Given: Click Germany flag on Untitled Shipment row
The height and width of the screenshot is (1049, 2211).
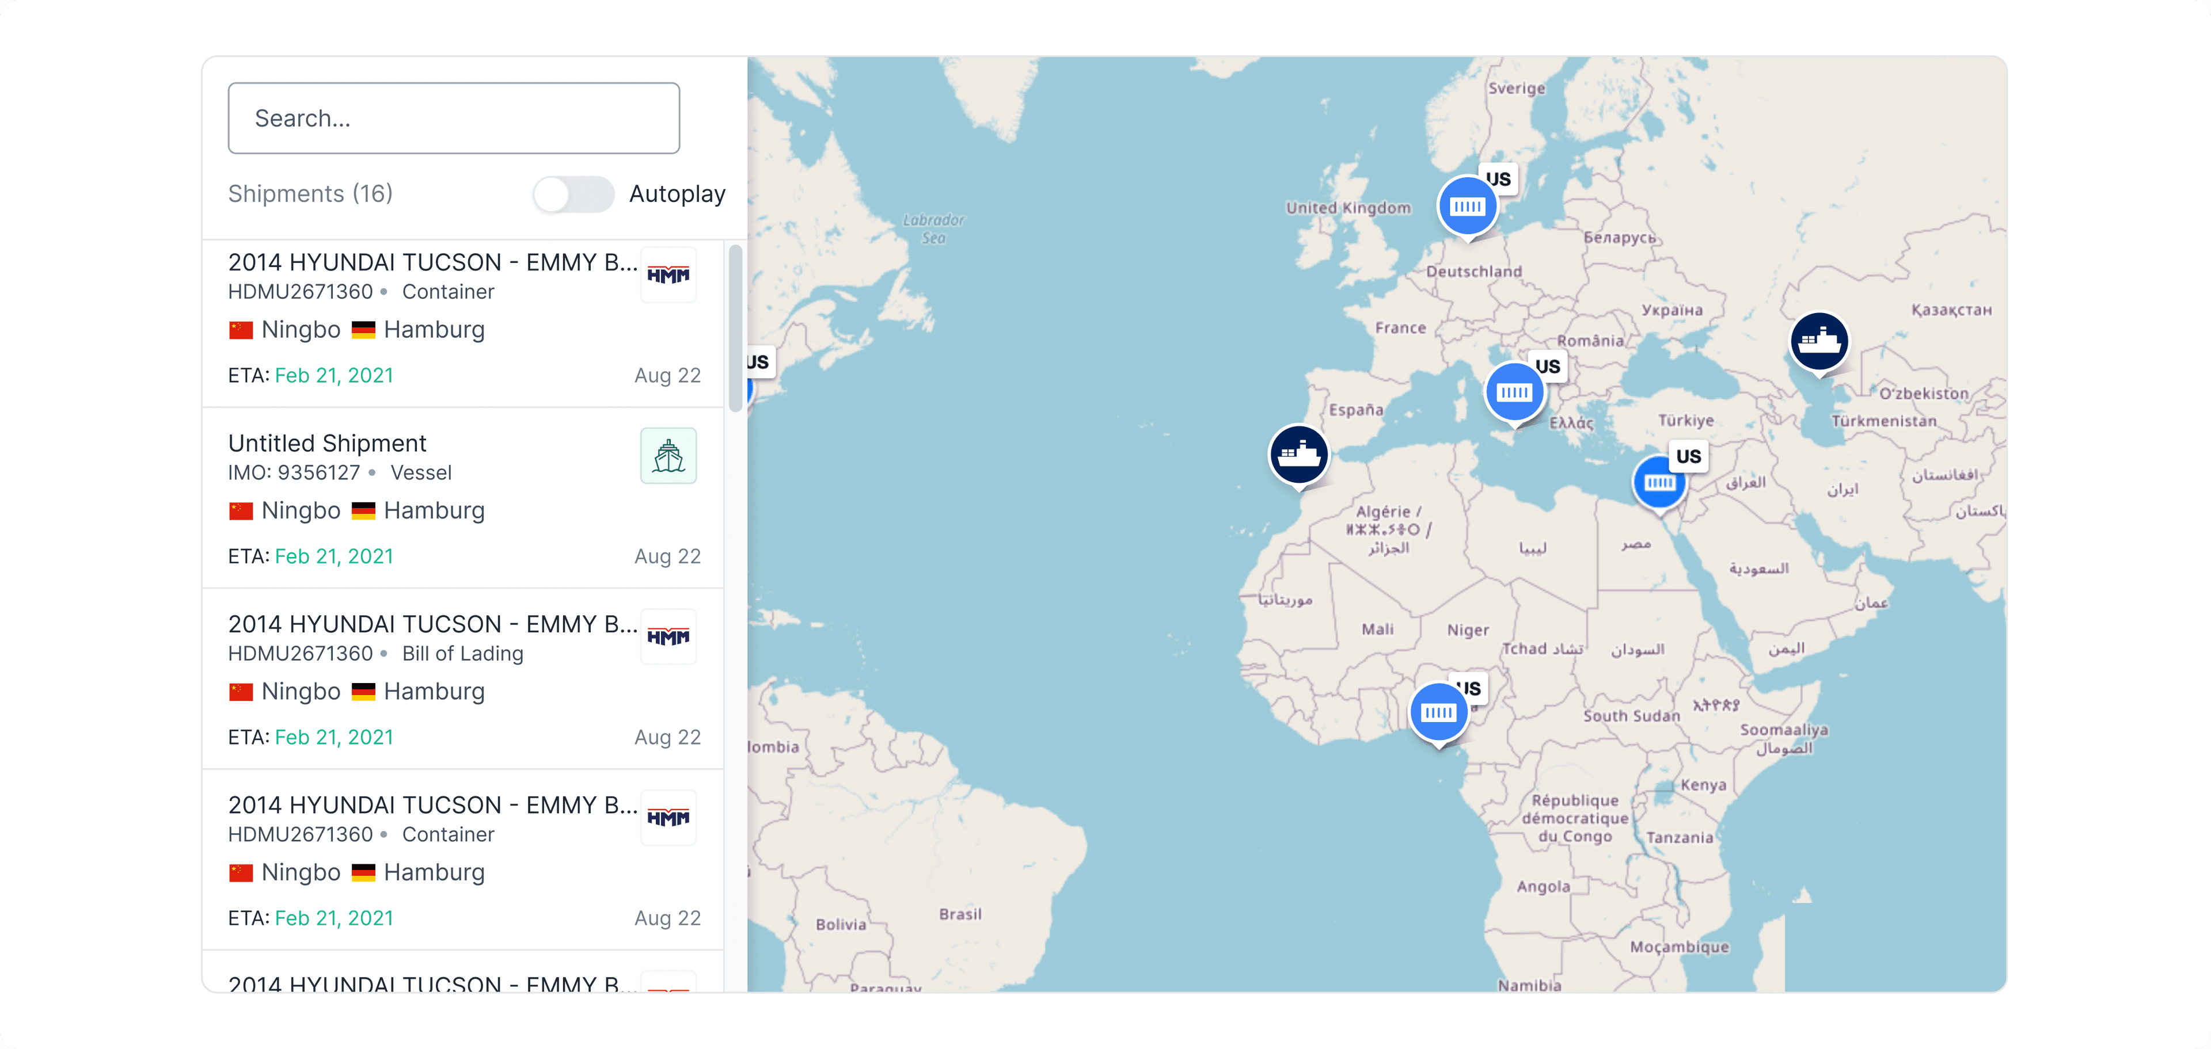Looking at the screenshot, I should pos(364,511).
